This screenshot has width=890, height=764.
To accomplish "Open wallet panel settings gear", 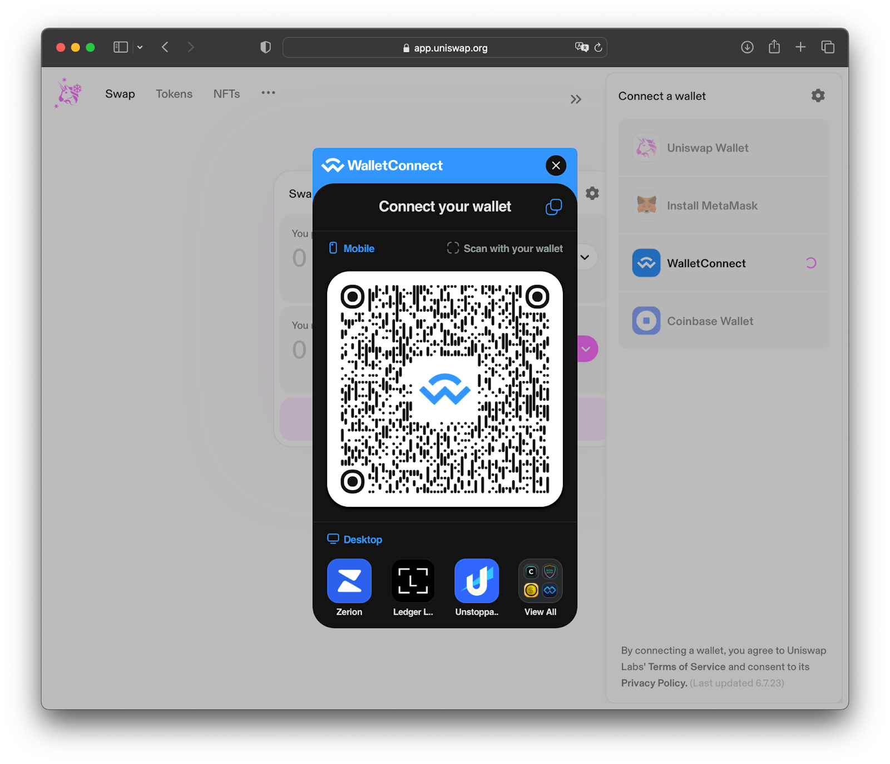I will tap(818, 96).
